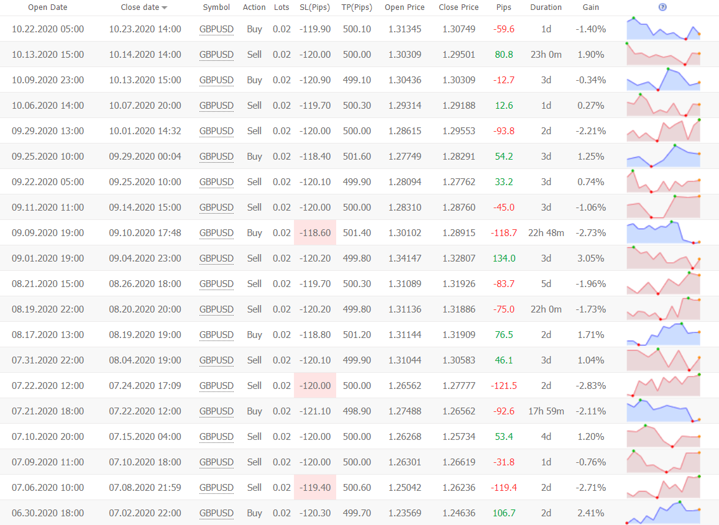Click the mini chart for the 08.17.2020 13:00 trade
Image resolution: width=719 pixels, height=525 pixels.
pyautogui.click(x=663, y=335)
